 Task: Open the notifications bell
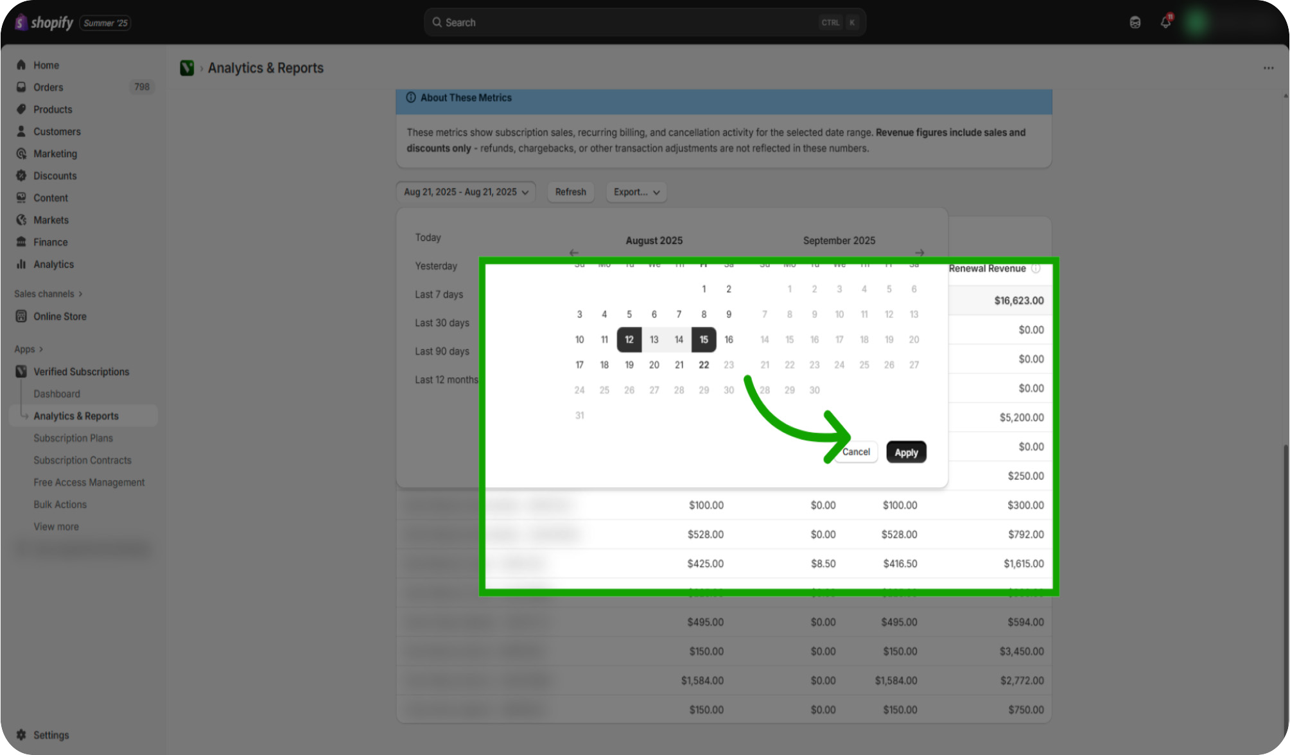coord(1166,22)
